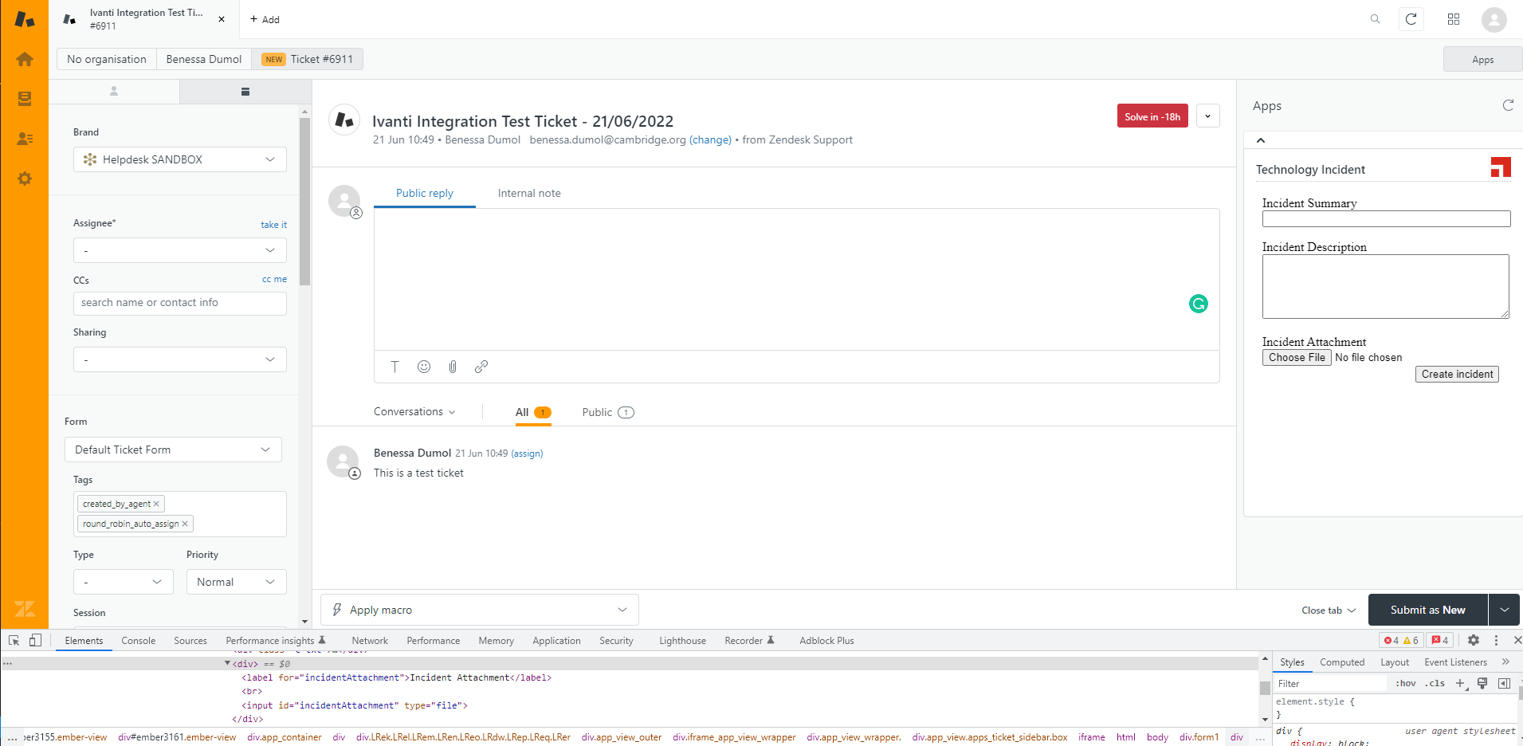Click the Incident Summary text field
The height and width of the screenshot is (746, 1523).
1386,219
